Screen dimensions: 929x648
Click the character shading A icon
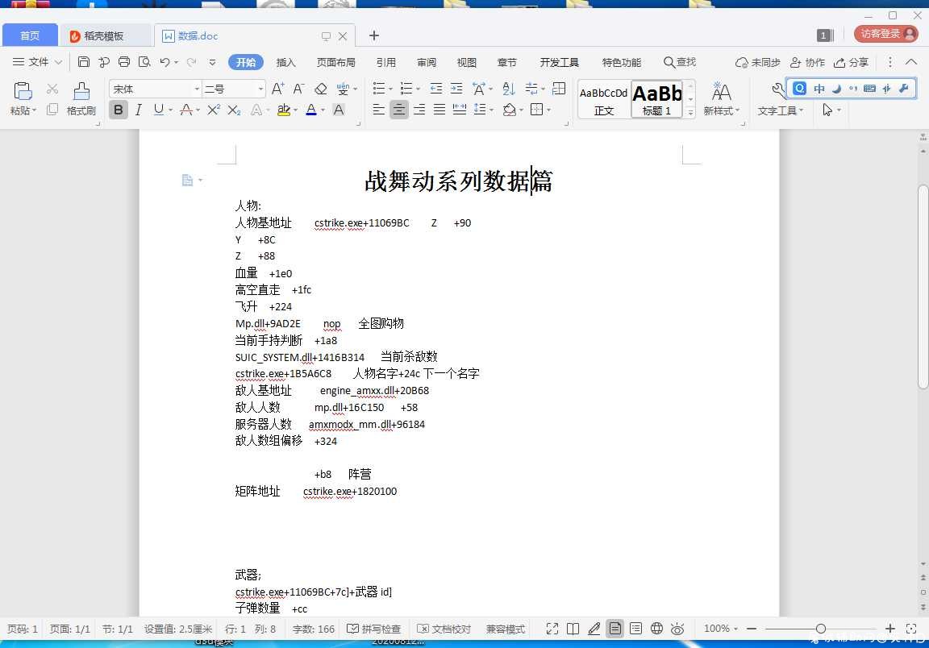coord(339,110)
